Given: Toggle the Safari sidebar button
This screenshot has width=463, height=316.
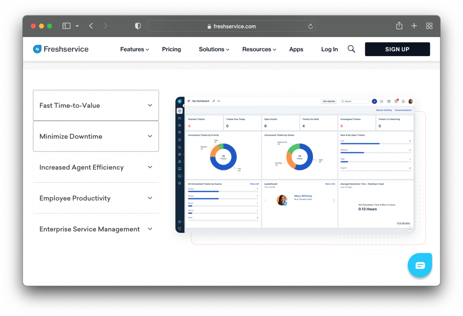Looking at the screenshot, I should pyautogui.click(x=66, y=26).
